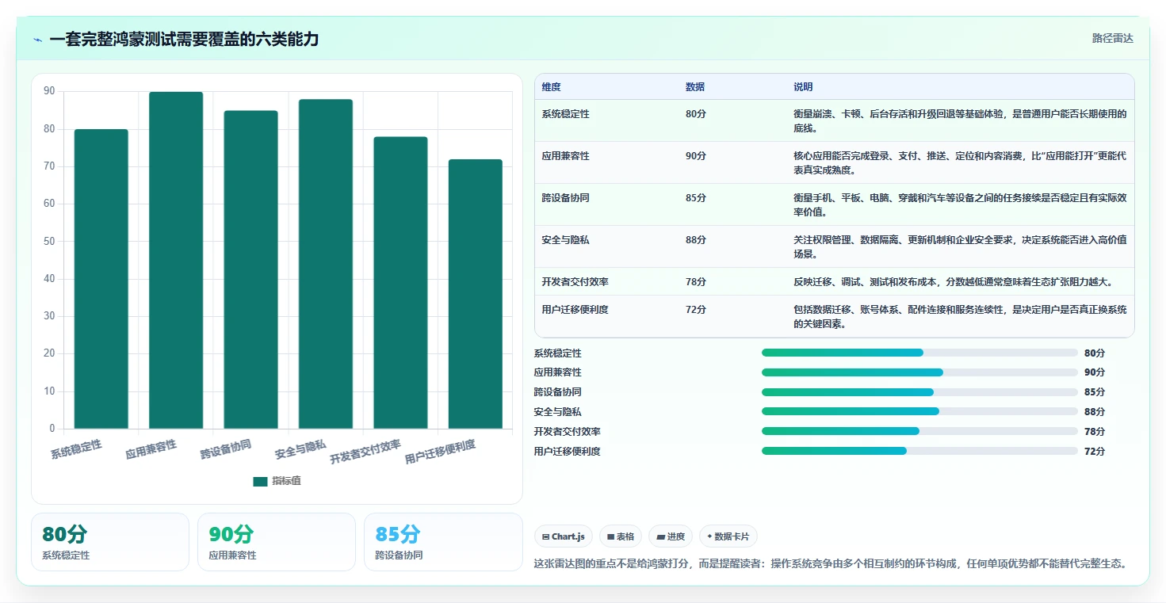Viewport: 1166px width, 603px height.
Task: Click the 开发者交付效率 label in the progress list
Action: tap(568, 432)
